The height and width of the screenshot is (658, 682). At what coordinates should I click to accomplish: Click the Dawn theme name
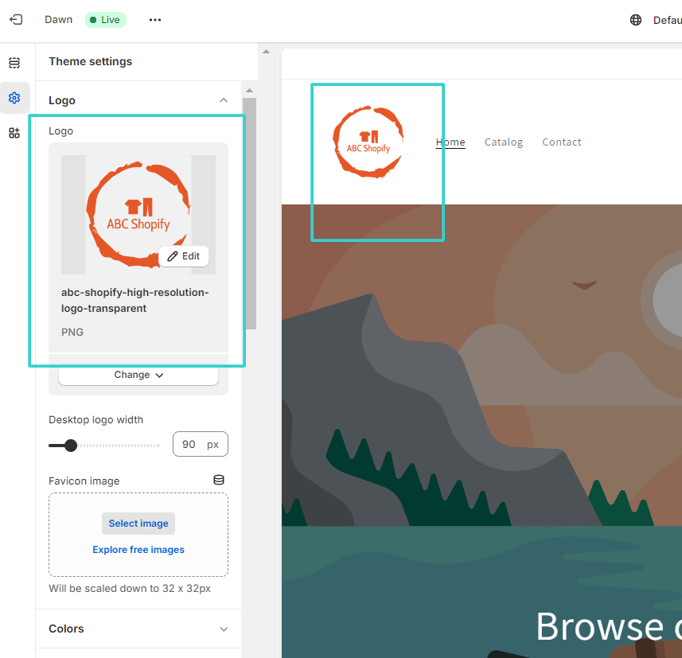point(58,19)
